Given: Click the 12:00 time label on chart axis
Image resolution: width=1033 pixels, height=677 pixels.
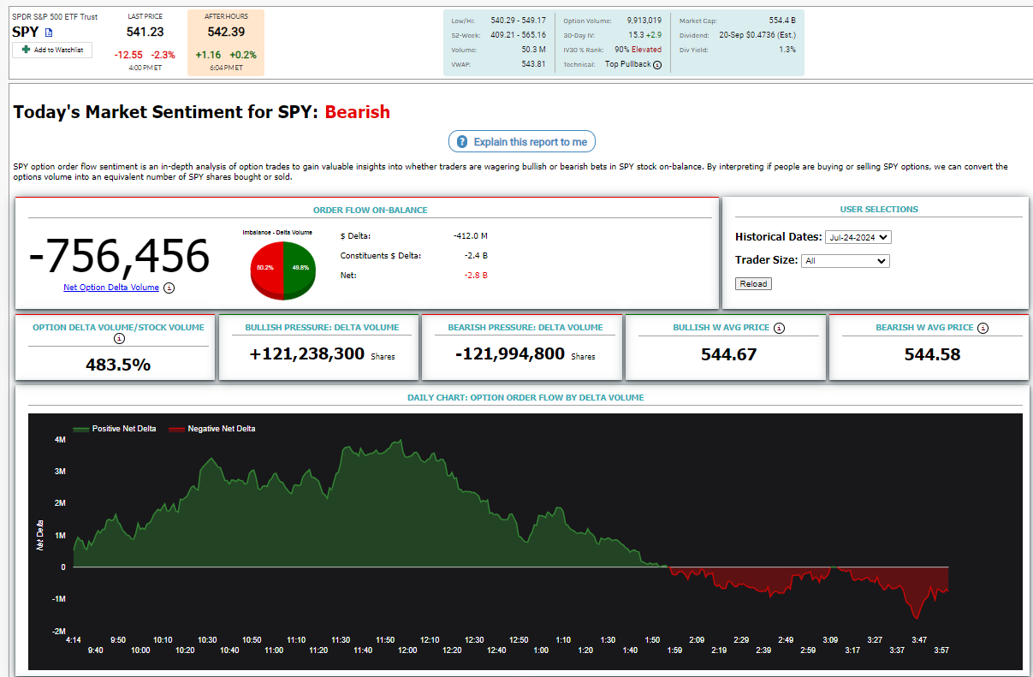Looking at the screenshot, I should (408, 650).
